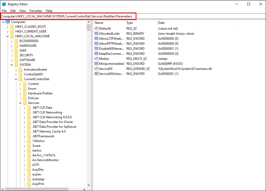Viewport: 266px width, 191px height.
Task: Open the File menu
Action: (4, 11)
